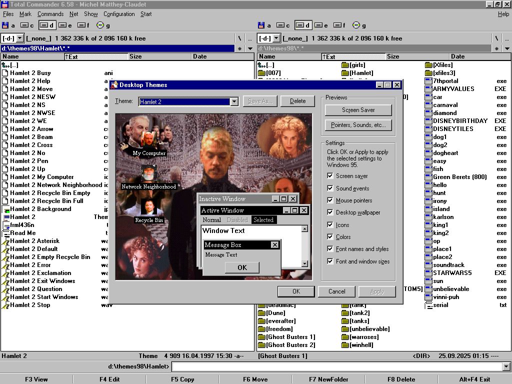This screenshot has height=384, width=512.
Task: Expand the command line history dropdown
Action: click(506, 367)
